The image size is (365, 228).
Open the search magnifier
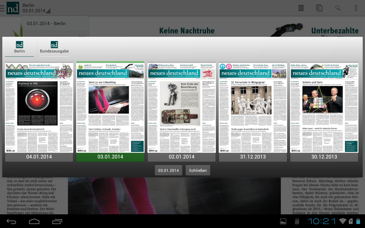[x=338, y=8]
